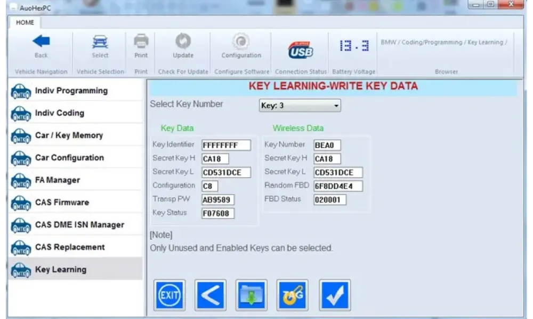Click Key Data Secret Key H field
This screenshot has height=319, width=533.
(215, 158)
